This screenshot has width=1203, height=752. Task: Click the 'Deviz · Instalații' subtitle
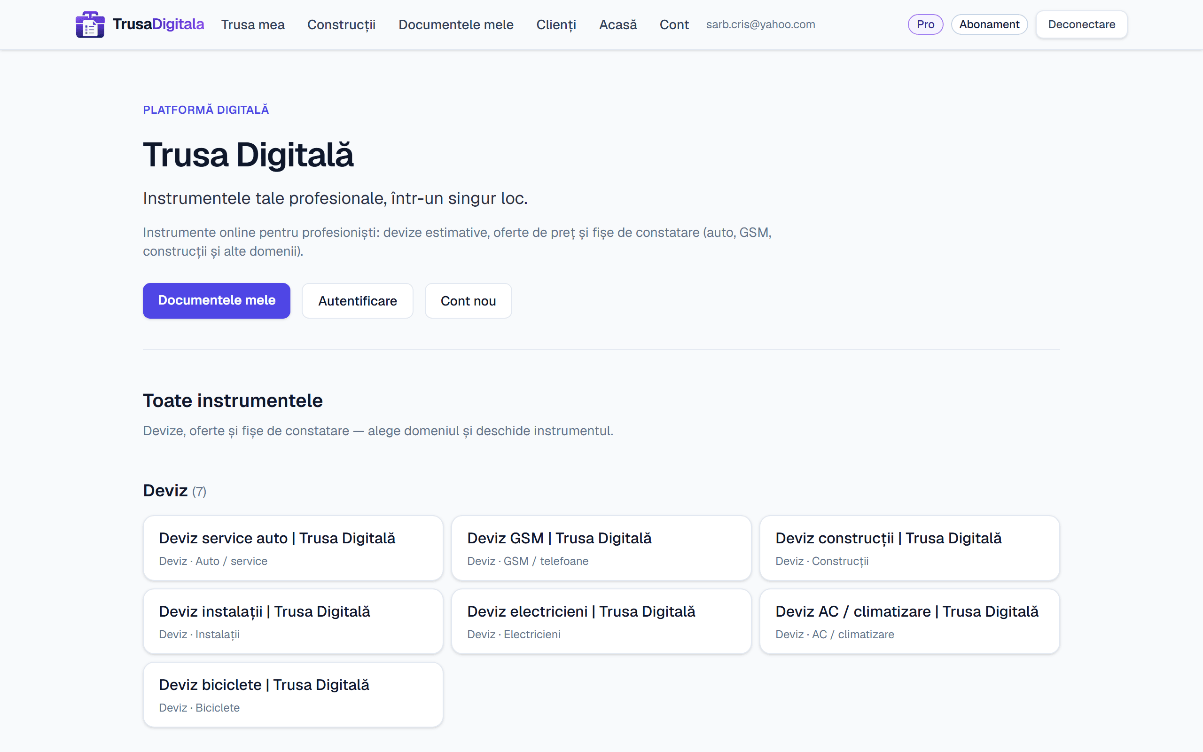pos(199,634)
